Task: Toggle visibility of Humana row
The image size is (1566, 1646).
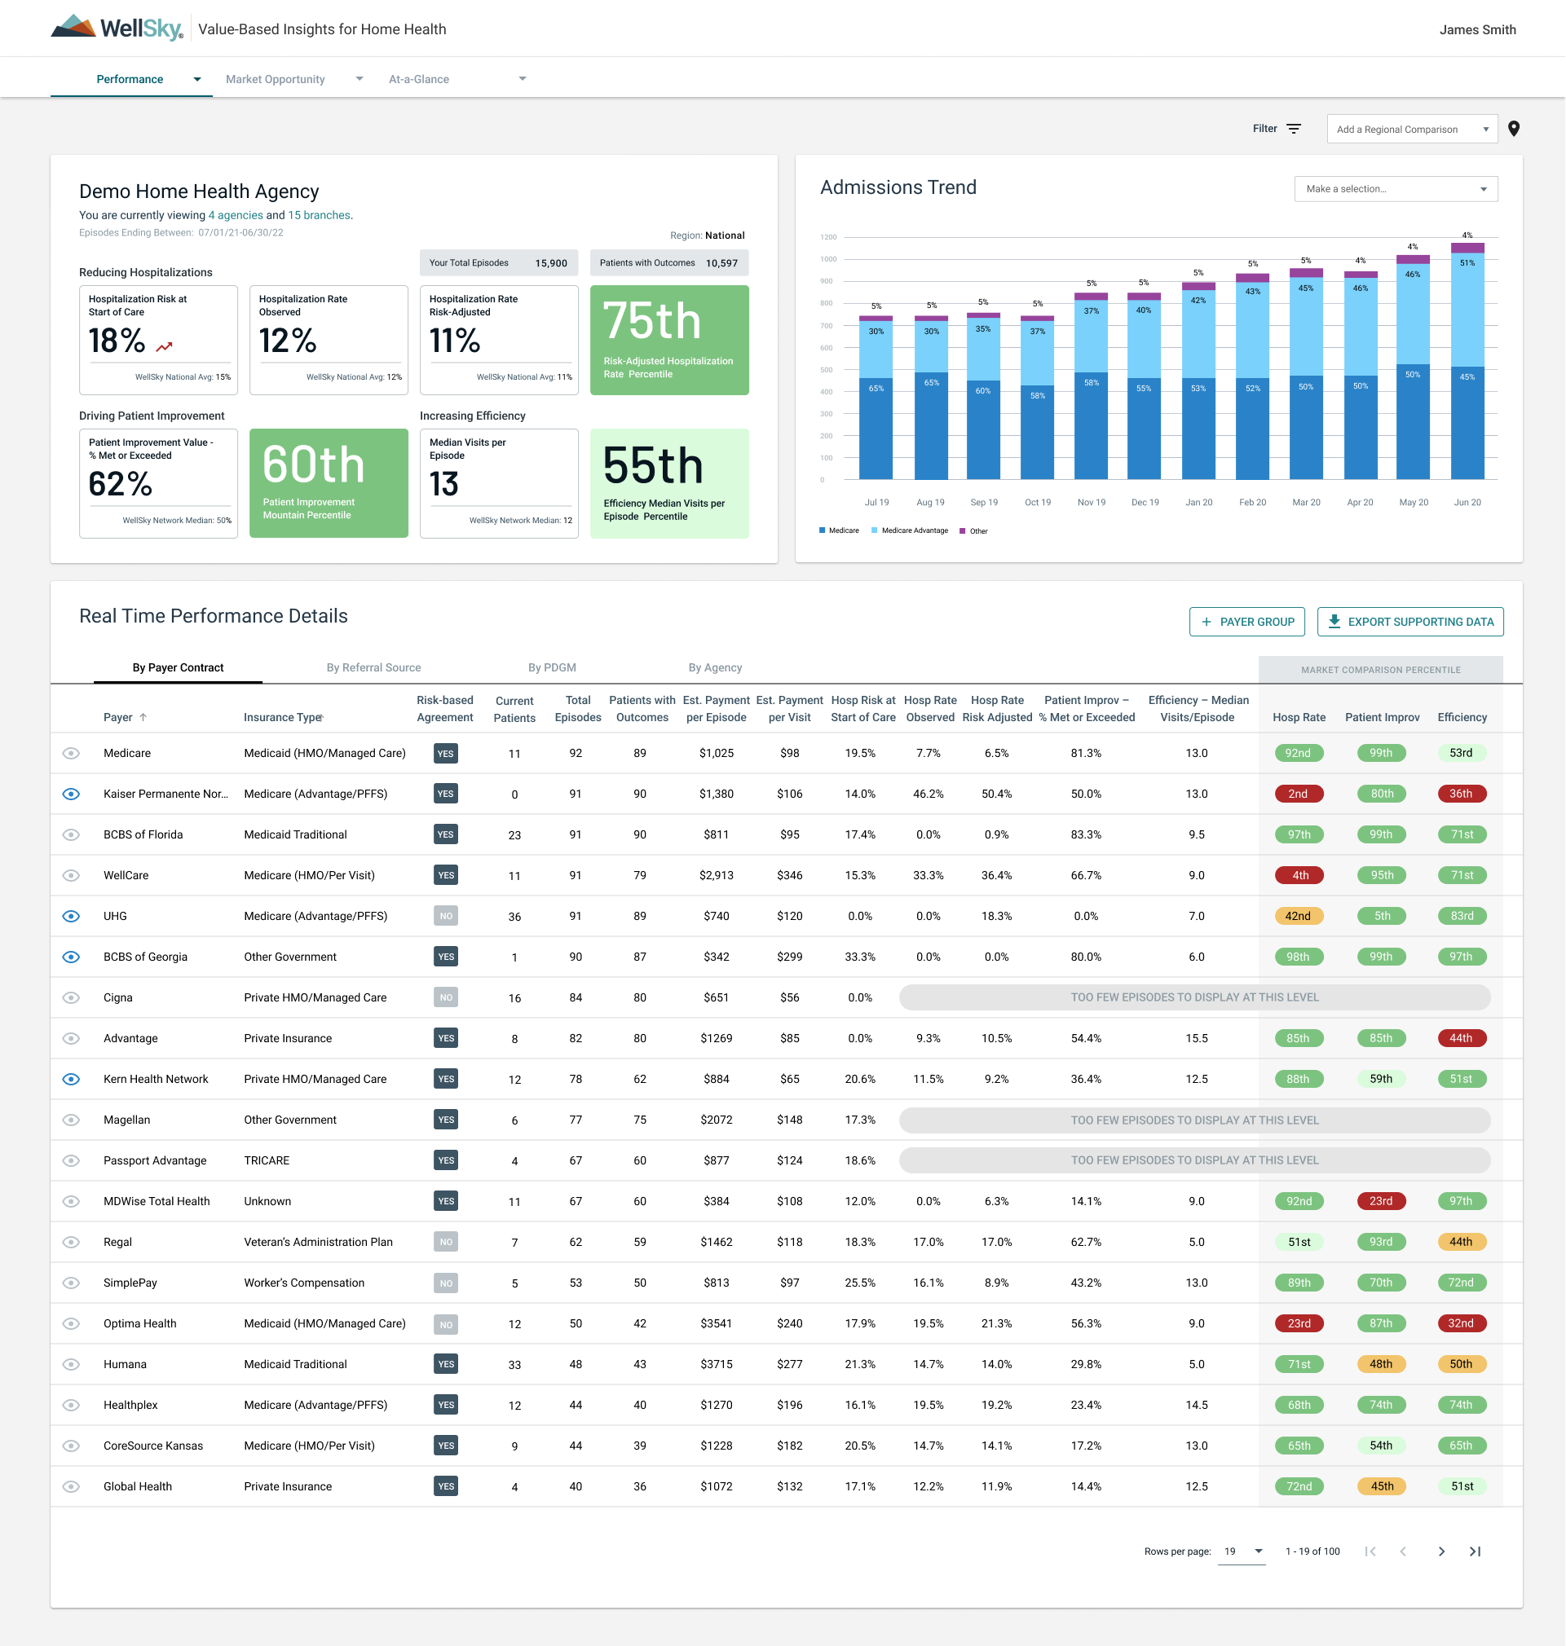Action: (71, 1365)
